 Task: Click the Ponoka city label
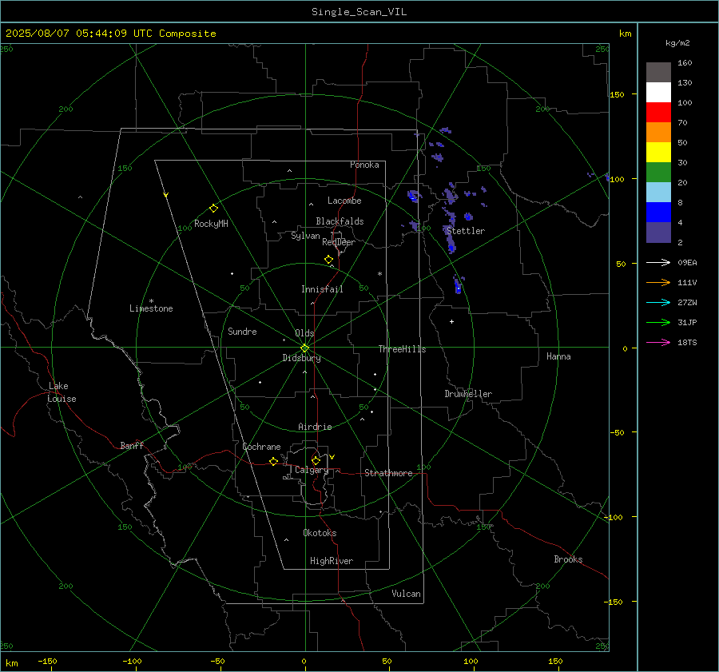[x=364, y=165]
